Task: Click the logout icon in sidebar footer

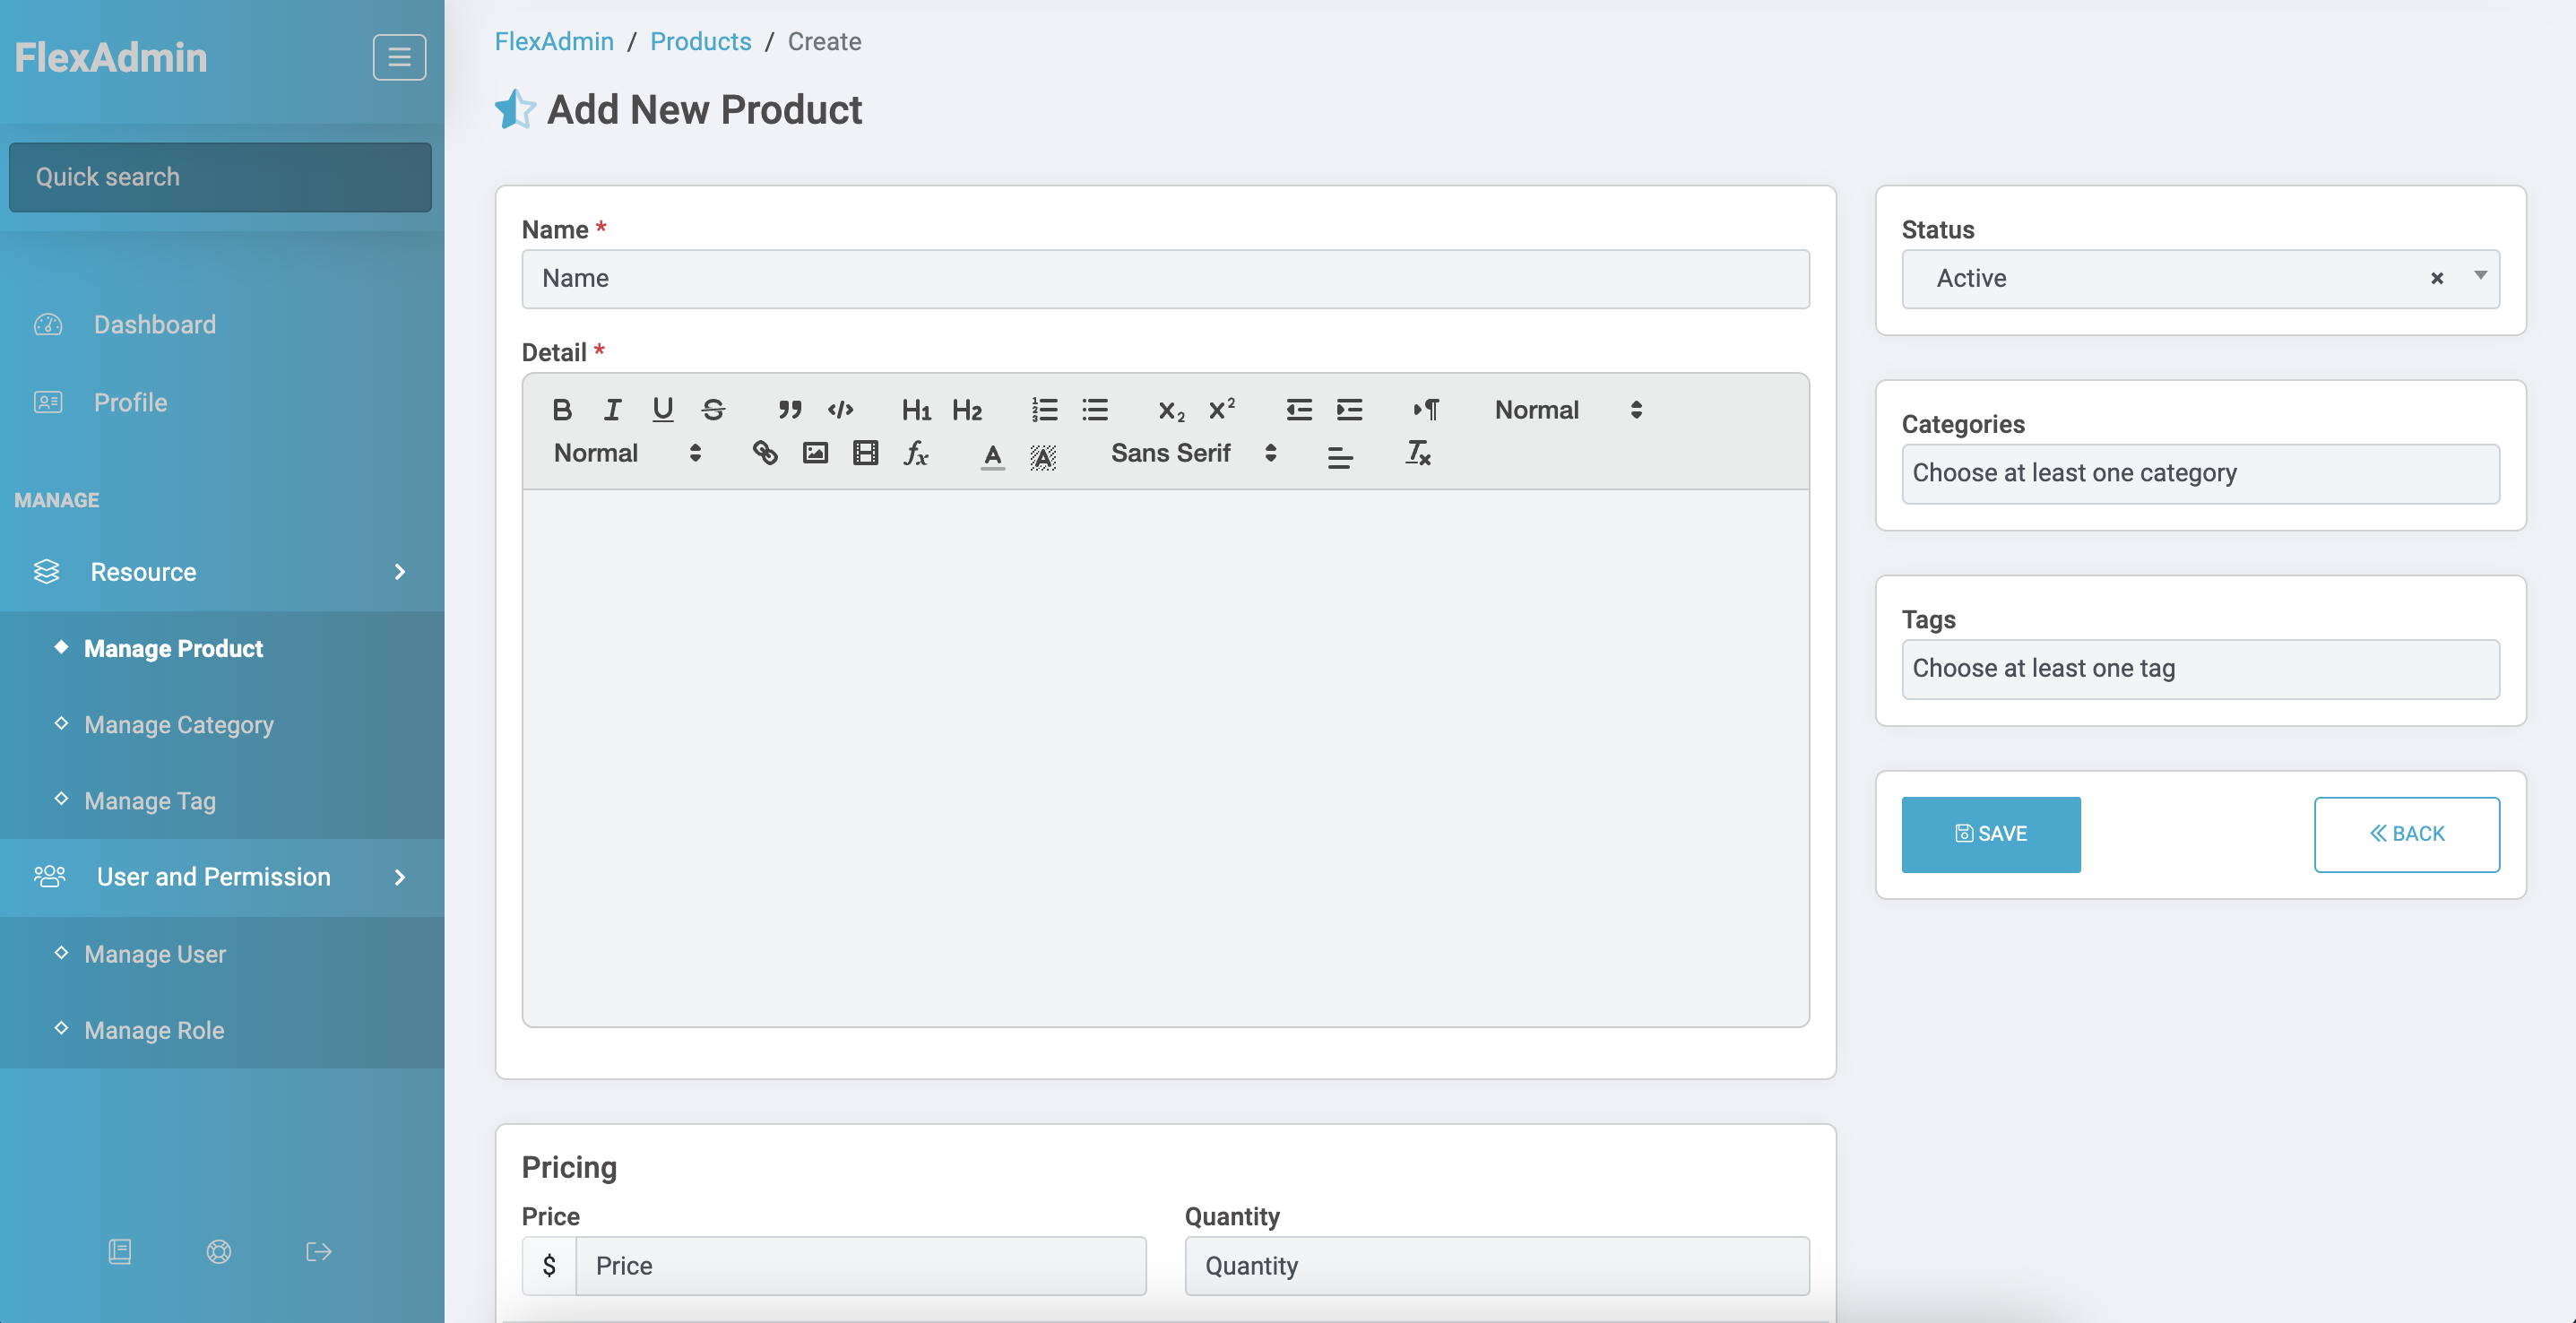Action: coord(319,1251)
